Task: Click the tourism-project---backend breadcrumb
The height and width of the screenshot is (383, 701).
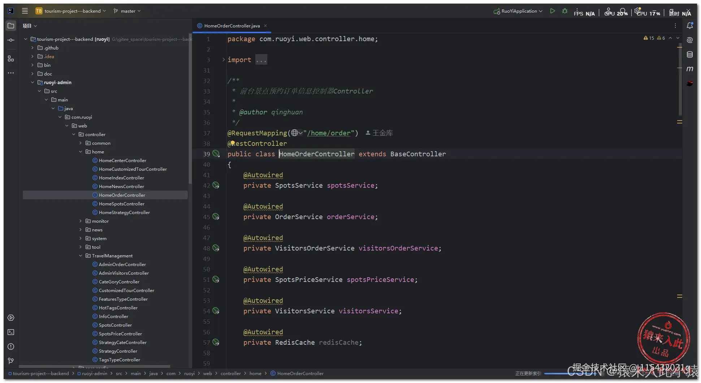Action: [39, 373]
